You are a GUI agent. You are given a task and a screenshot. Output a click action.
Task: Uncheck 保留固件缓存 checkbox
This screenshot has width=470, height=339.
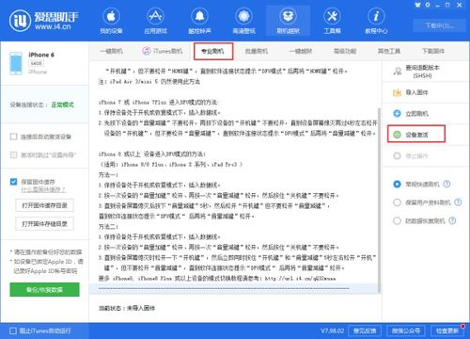[x=13, y=182]
